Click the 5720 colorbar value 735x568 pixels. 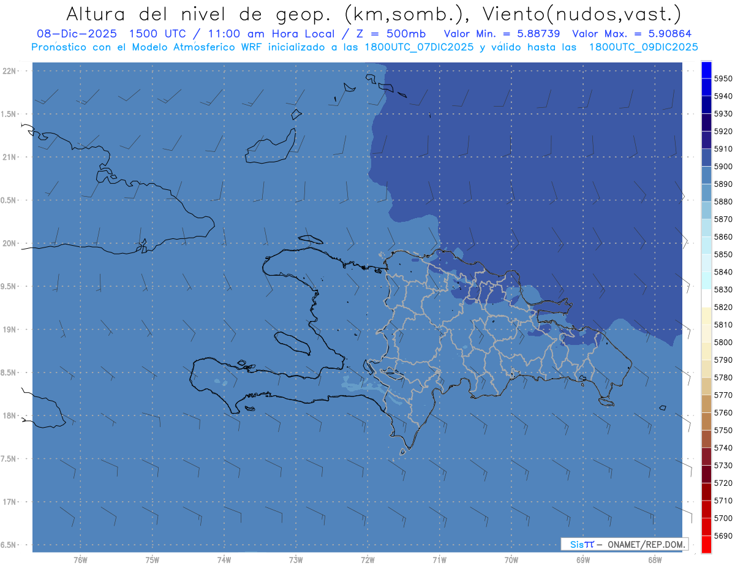coord(723,483)
